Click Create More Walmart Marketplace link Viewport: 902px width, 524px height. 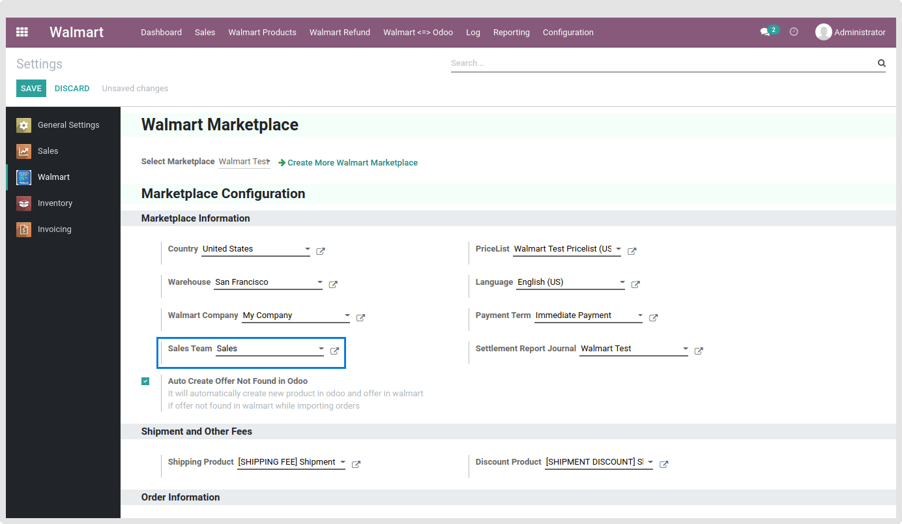pos(353,162)
